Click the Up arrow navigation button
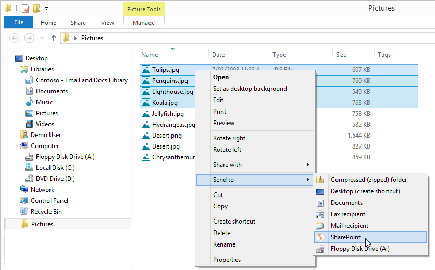 point(53,38)
